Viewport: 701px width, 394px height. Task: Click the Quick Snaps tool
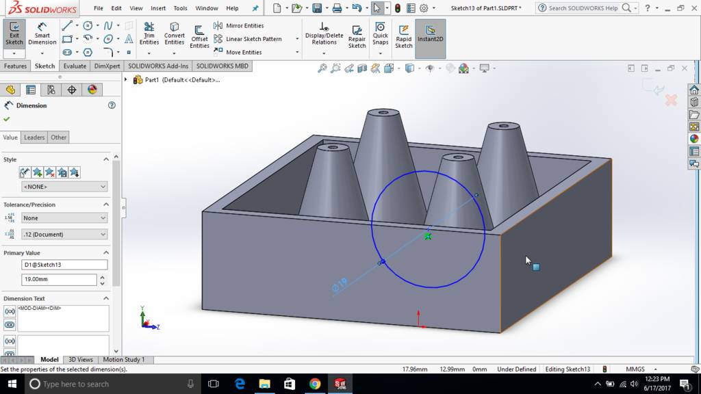coord(381,34)
